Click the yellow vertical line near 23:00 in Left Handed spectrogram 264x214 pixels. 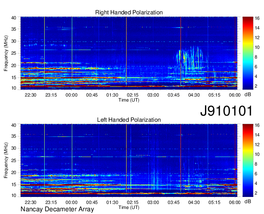[x=44, y=159]
